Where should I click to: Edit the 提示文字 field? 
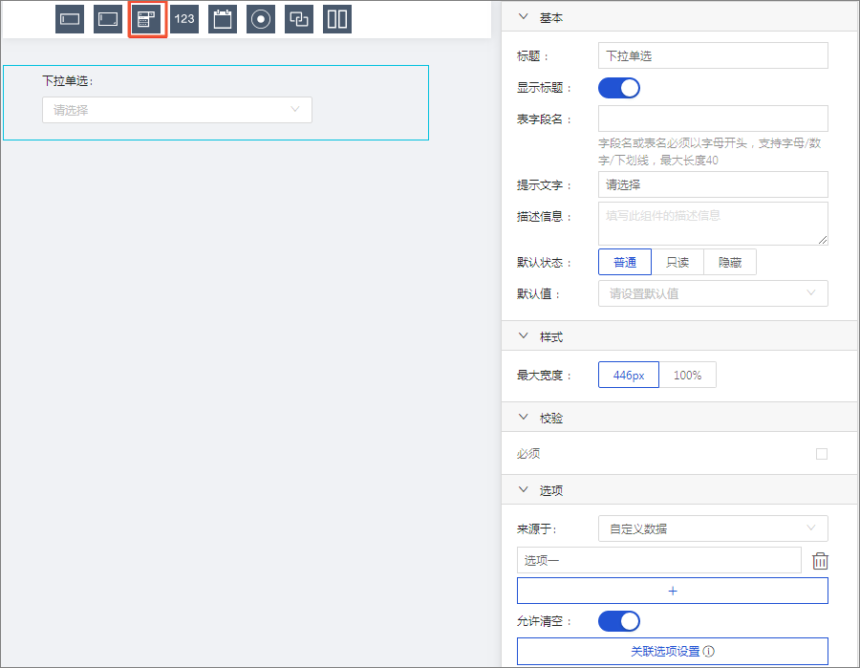point(713,184)
